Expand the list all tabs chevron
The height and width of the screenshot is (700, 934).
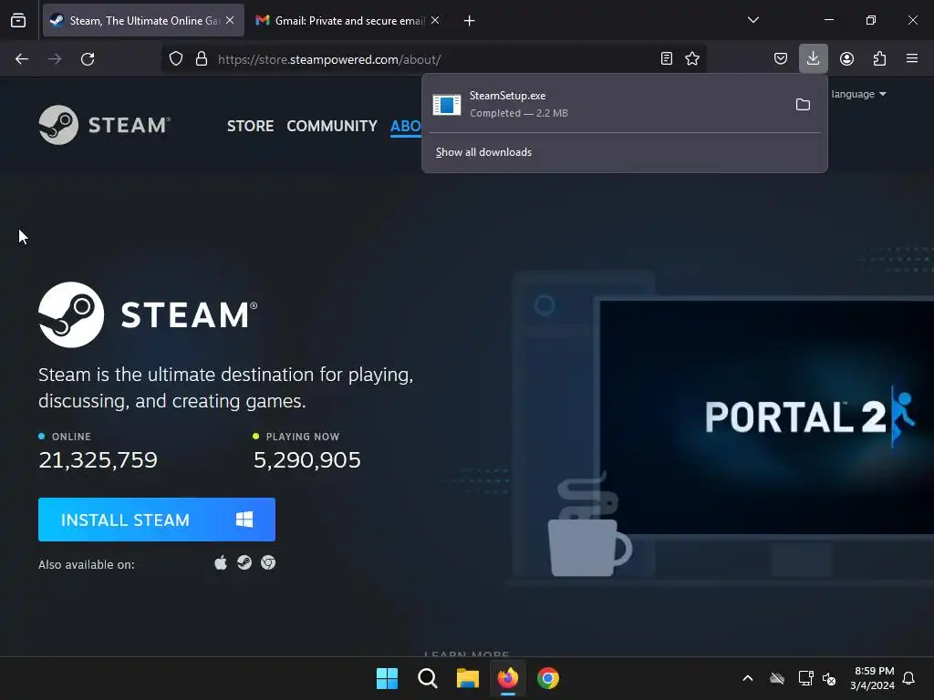point(752,20)
